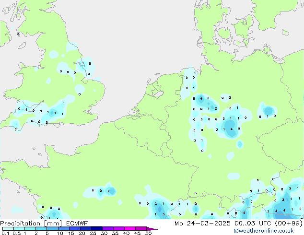Select the 30–35 mm purple legend swatch
The image size is (304, 235).
(108, 229)
